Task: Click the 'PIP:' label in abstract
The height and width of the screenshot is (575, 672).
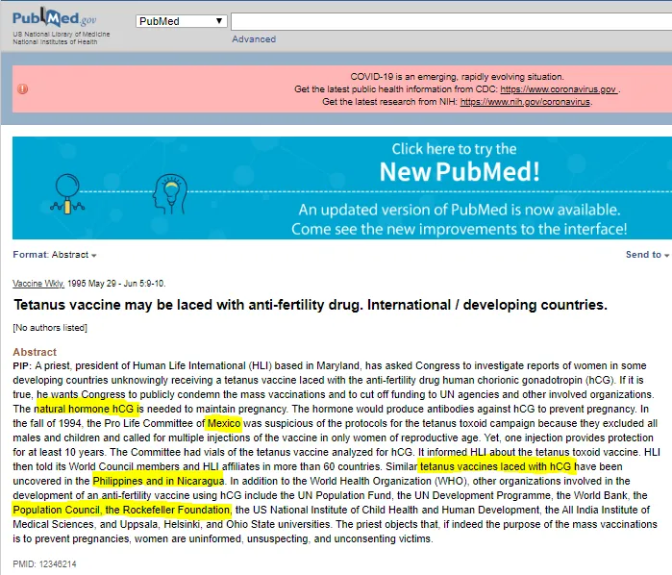Action: 22,365
